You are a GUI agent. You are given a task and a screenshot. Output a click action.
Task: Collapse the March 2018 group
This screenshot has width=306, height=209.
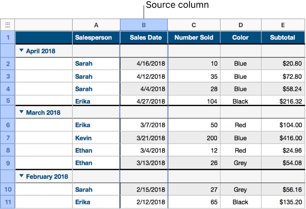(21, 112)
